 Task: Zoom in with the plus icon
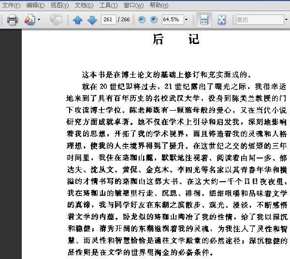pos(154,19)
